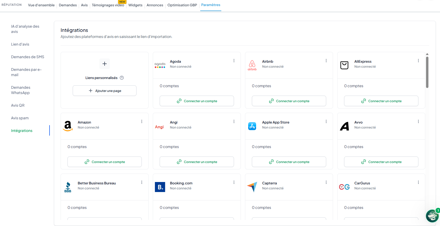The width and height of the screenshot is (440, 226).
Task: Click the Booking.com logo
Action: [160, 187]
